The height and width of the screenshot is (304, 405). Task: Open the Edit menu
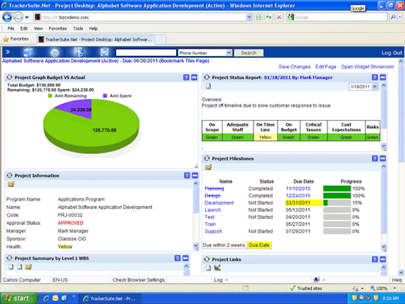24,28
